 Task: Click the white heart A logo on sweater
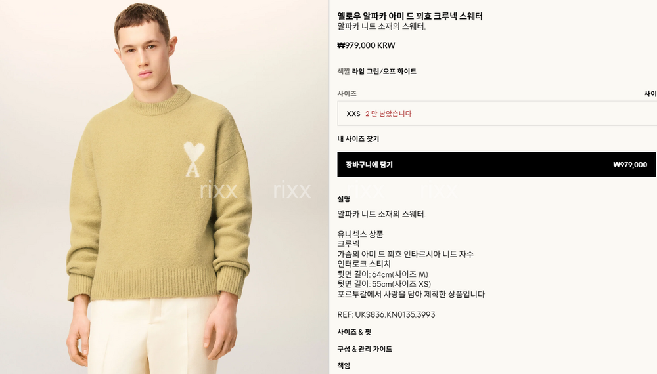[194, 159]
